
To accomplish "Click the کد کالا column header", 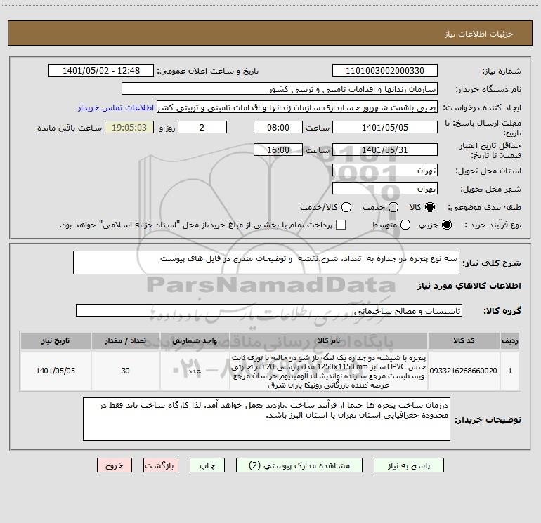I will pyautogui.click(x=464, y=340).
